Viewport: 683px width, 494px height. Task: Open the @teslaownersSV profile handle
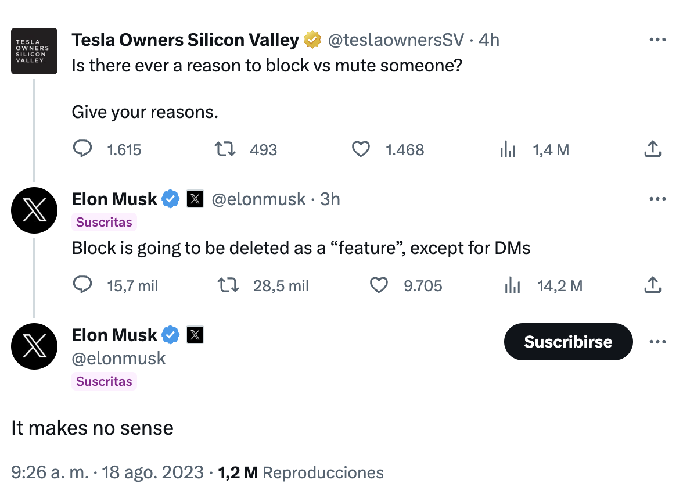(x=396, y=40)
